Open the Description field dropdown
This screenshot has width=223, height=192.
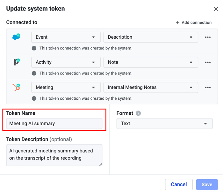click(150, 37)
